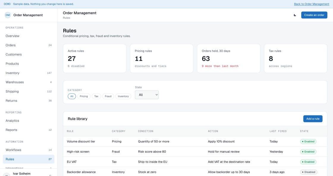333x176 pixels.
Task: Click the Enabled badge for EU VAT
Action: click(308, 162)
